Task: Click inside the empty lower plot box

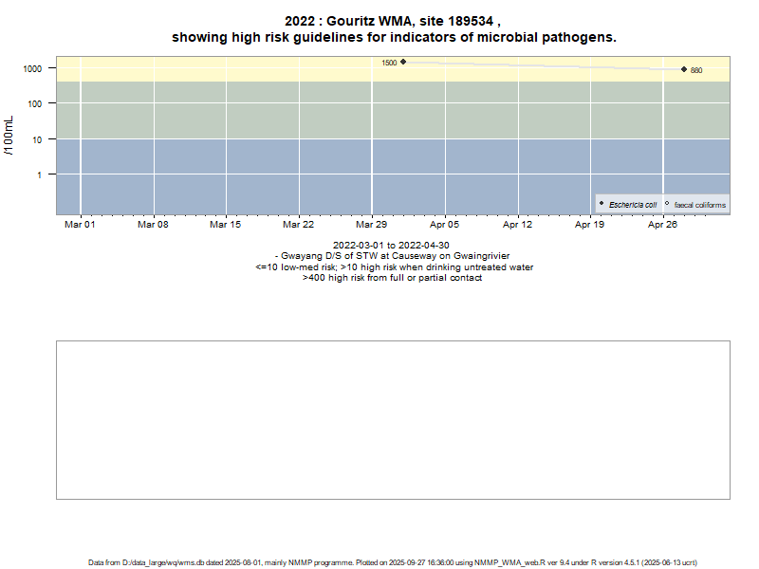Action: (x=393, y=419)
